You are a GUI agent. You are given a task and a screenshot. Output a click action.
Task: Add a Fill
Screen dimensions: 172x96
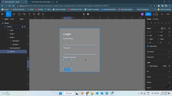(x=169, y=71)
